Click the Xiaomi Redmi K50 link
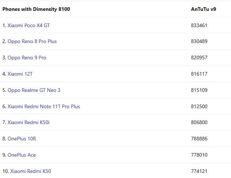 point(30,171)
